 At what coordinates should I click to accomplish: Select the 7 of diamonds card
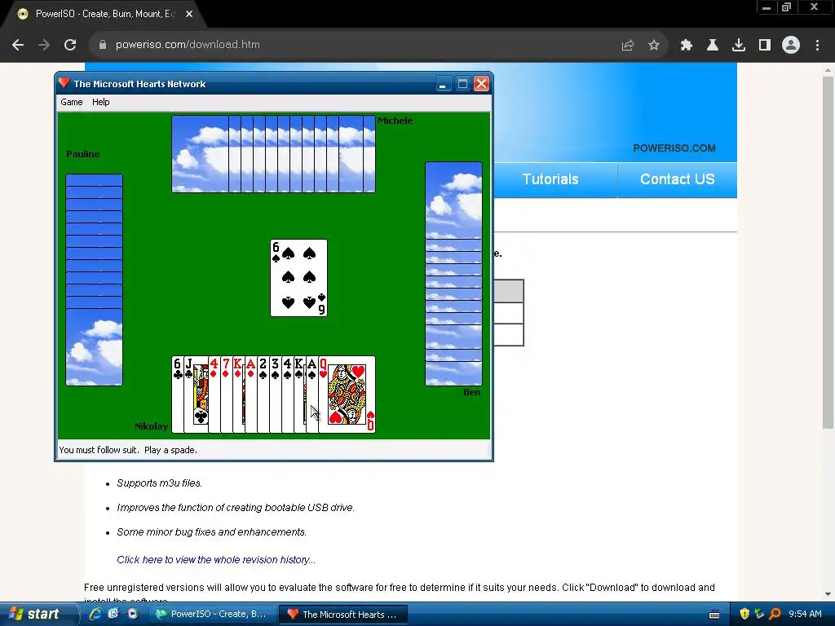point(227,394)
